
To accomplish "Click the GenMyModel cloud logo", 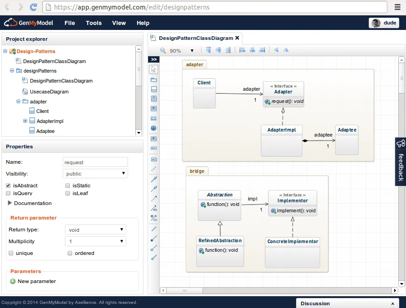I will pyautogui.click(x=10, y=23).
